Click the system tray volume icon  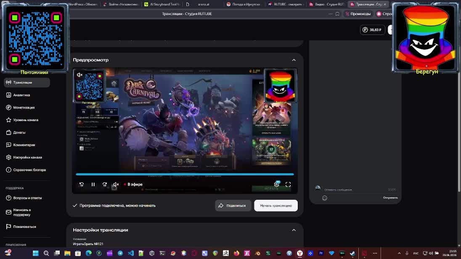pyautogui.click(x=431, y=253)
